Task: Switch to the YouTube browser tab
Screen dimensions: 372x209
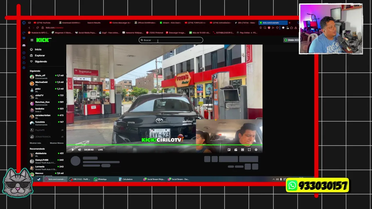Action: pos(42,23)
